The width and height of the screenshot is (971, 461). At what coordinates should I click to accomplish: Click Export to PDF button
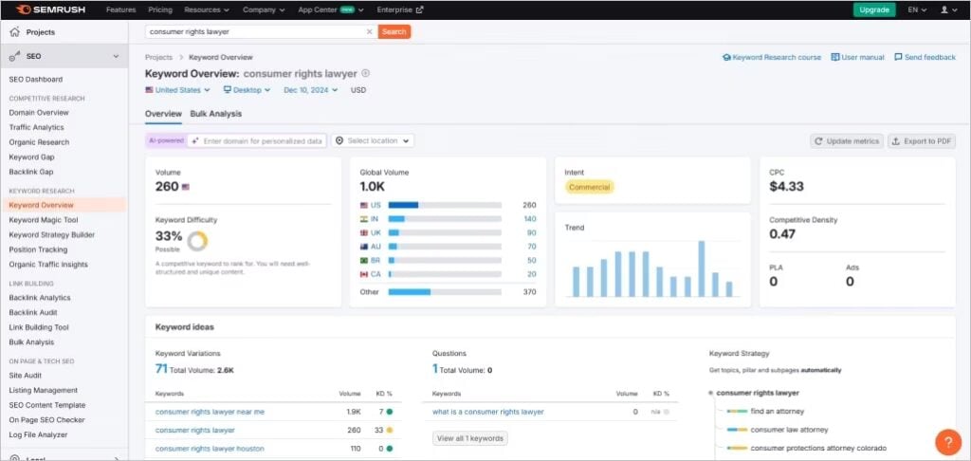(x=922, y=141)
